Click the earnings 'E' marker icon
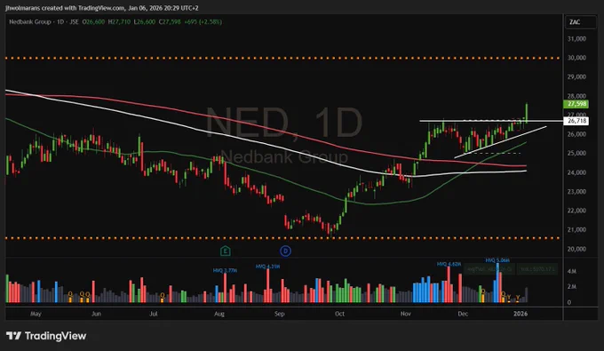 click(226, 251)
